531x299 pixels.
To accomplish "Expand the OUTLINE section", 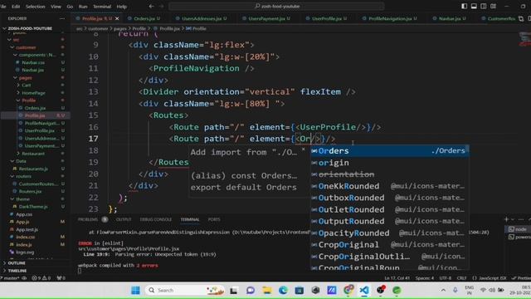I will [x=17, y=263].
